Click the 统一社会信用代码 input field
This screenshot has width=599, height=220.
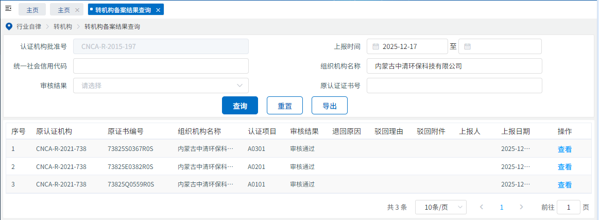point(161,66)
